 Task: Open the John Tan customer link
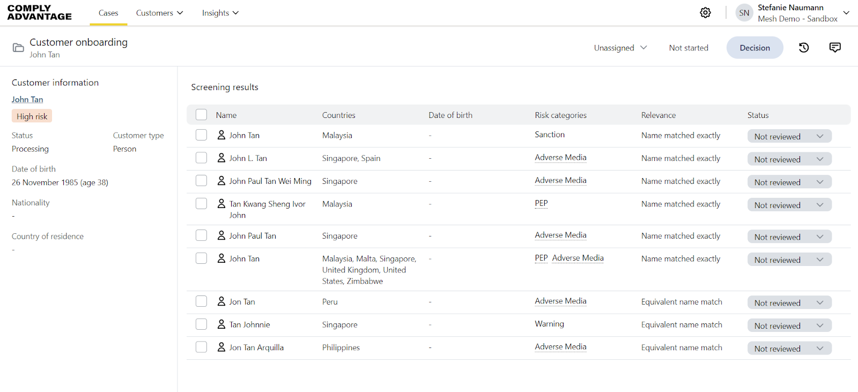coord(27,100)
